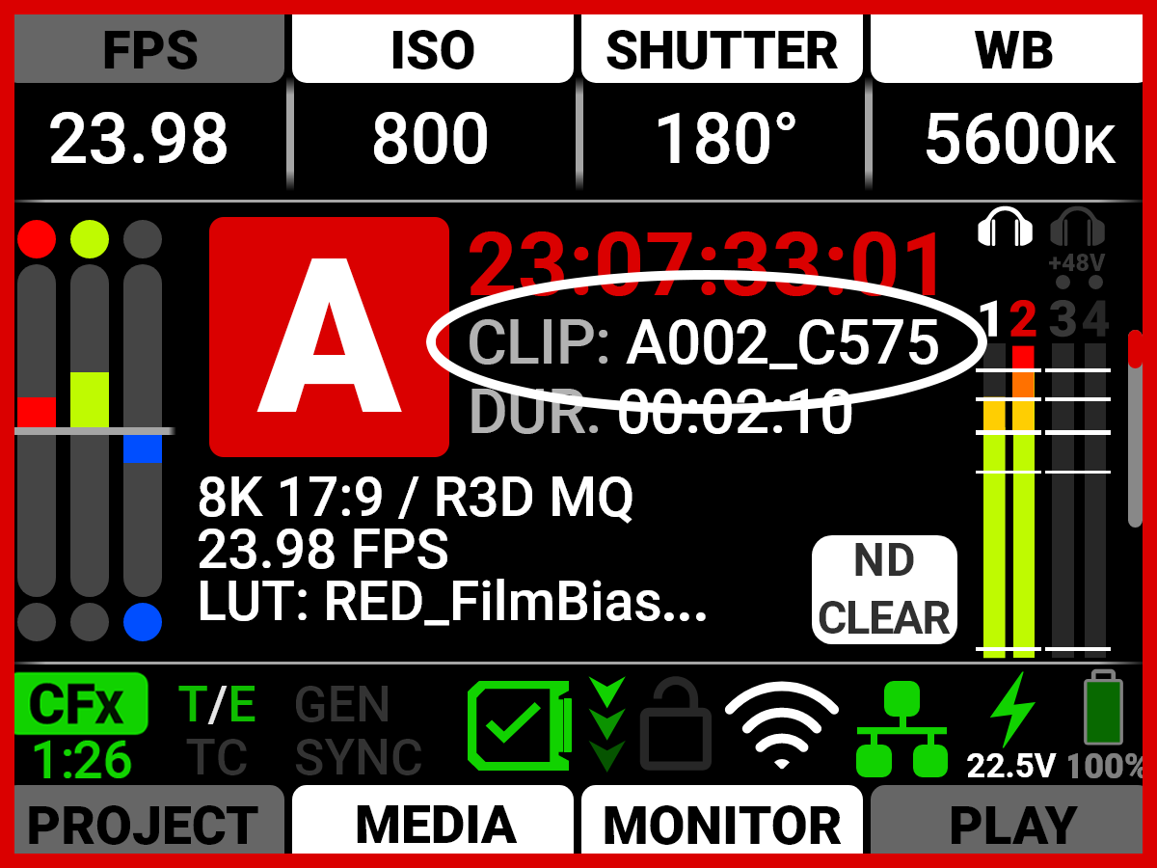Select the Wi-Fi status icon

(x=782, y=726)
